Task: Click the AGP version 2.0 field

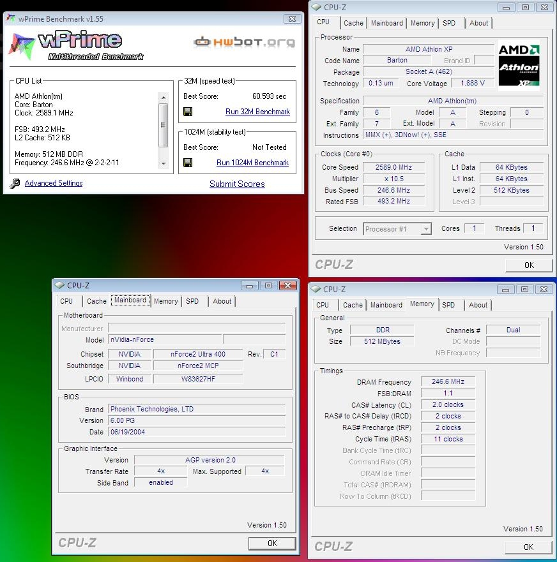Action: [x=210, y=460]
